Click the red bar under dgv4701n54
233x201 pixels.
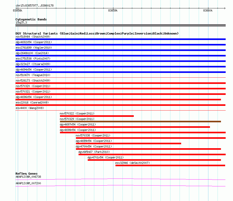(x=154, y=160)
